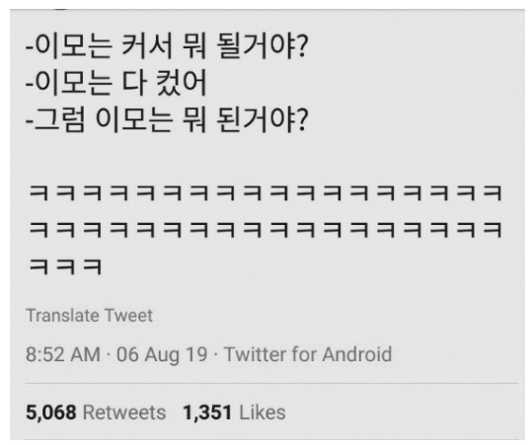The image size is (532, 445).
Task: Click the 8:52 AM timestamp
Action: 63,354
